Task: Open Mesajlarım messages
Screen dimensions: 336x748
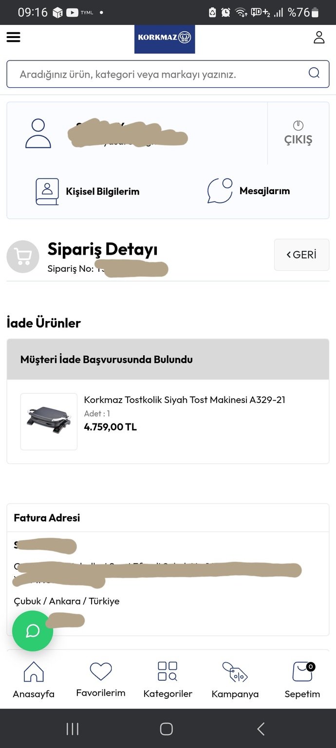Action: click(x=248, y=191)
